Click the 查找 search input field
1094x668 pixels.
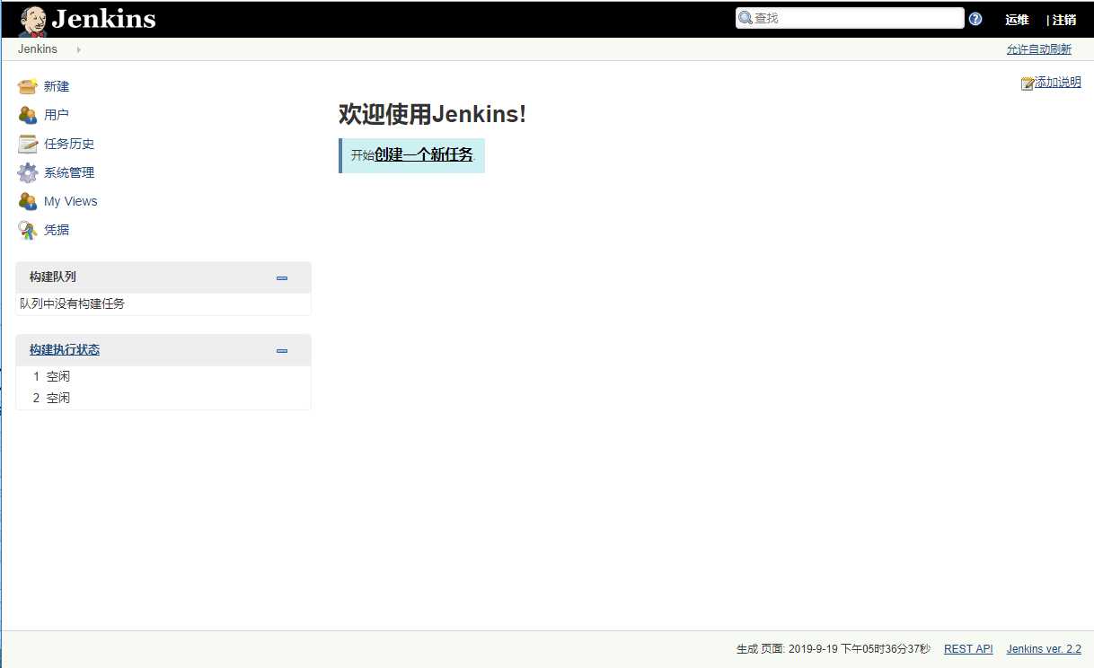850,18
